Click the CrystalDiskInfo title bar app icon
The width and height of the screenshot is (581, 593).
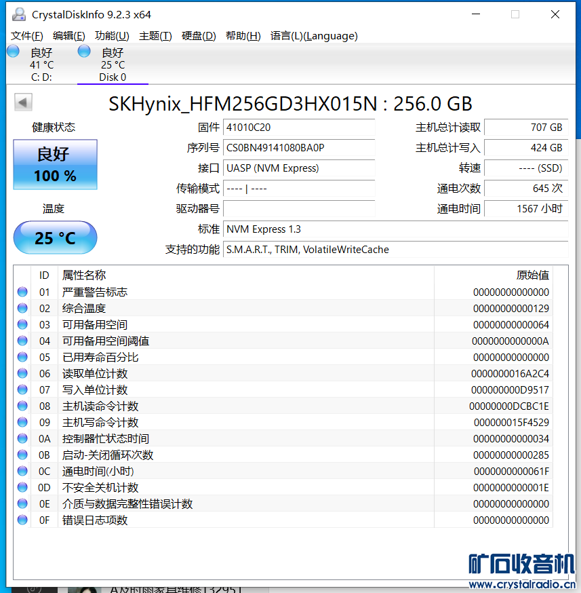(19, 14)
